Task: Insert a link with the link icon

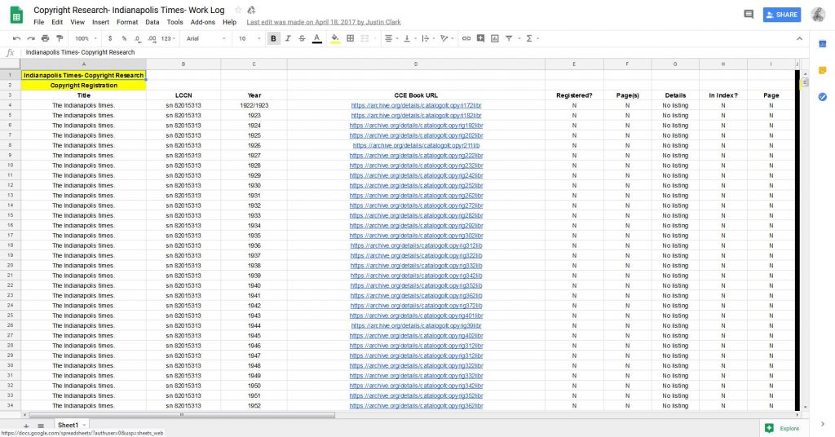Action: tap(466, 38)
